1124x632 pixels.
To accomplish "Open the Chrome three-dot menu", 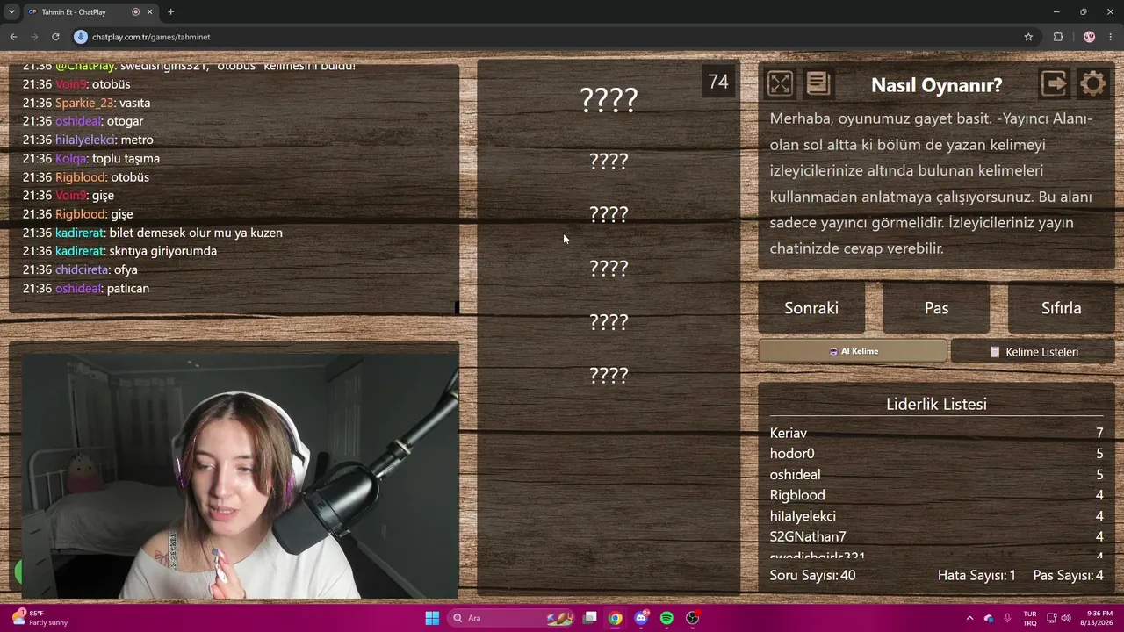I will 1111,37.
